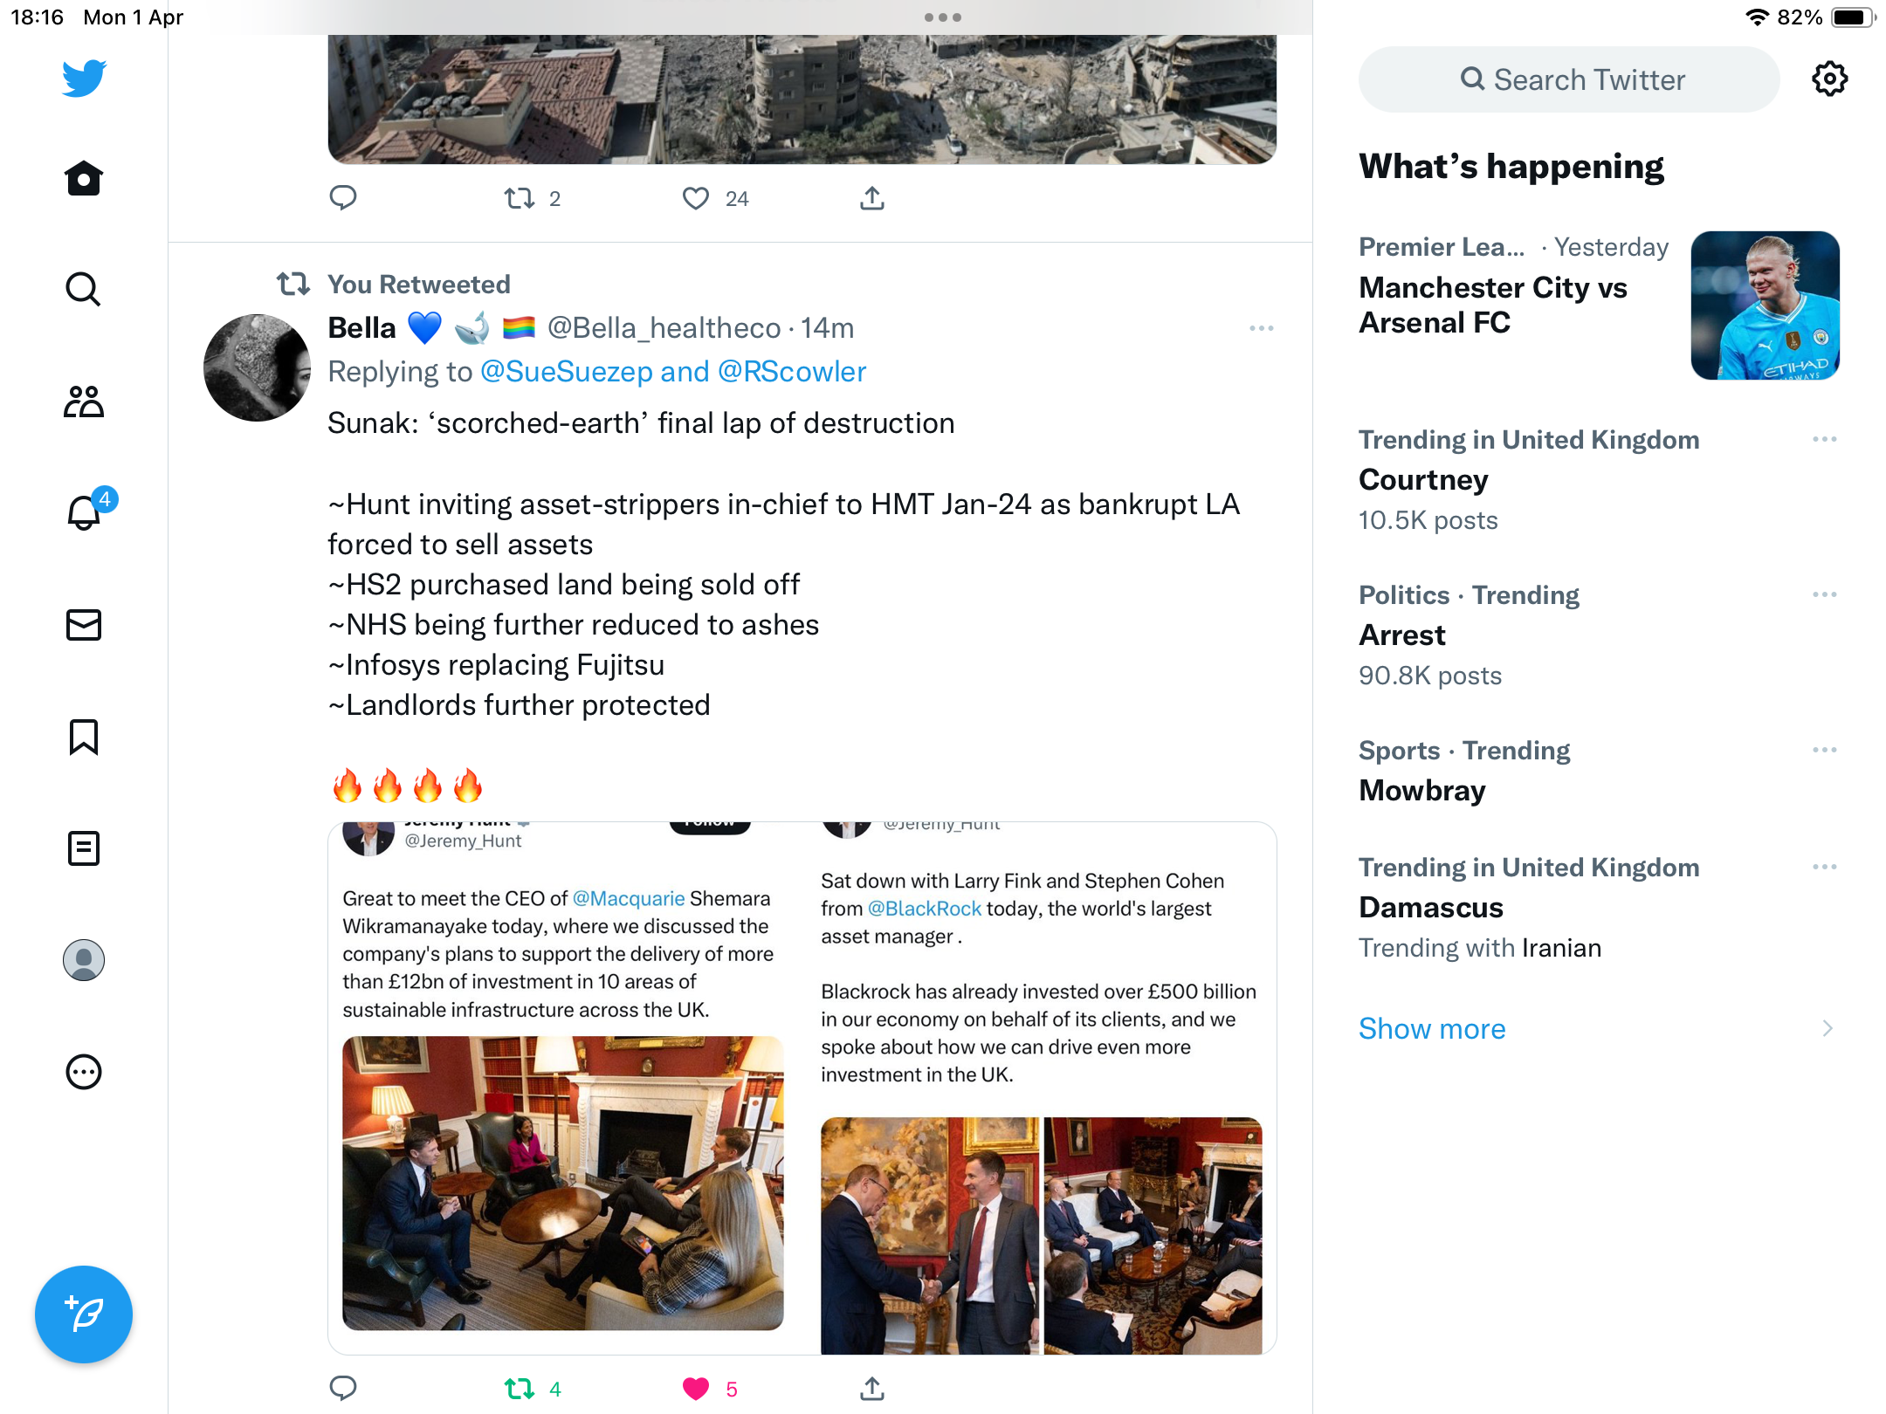Viewport: 1886px width, 1414px height.
Task: Open More menu in sidebar
Action: tap(84, 1072)
